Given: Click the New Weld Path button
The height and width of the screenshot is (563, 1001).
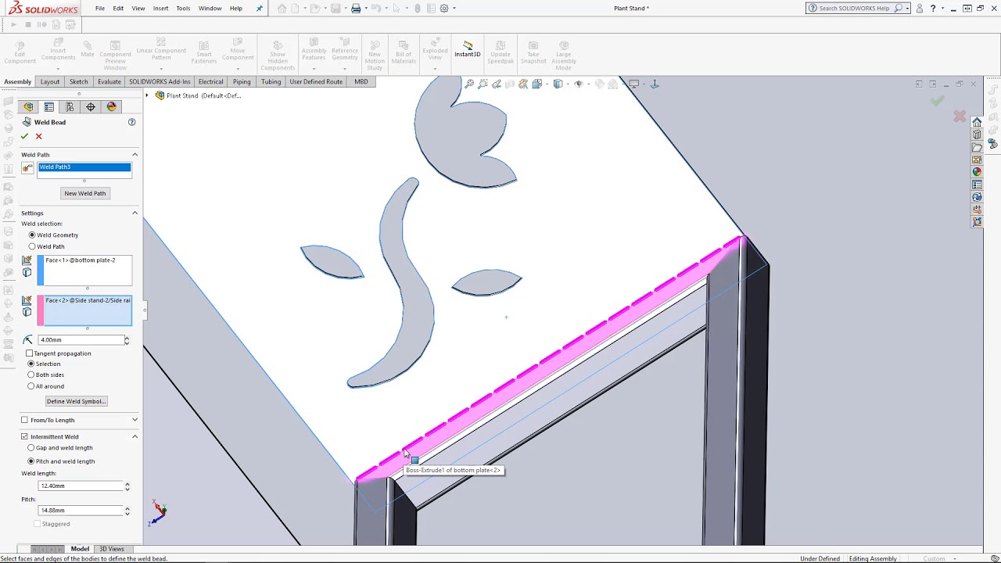Looking at the screenshot, I should 84,193.
